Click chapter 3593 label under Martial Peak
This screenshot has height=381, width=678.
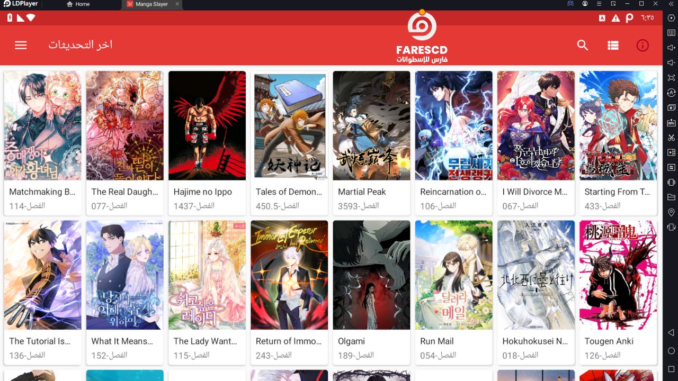(359, 206)
